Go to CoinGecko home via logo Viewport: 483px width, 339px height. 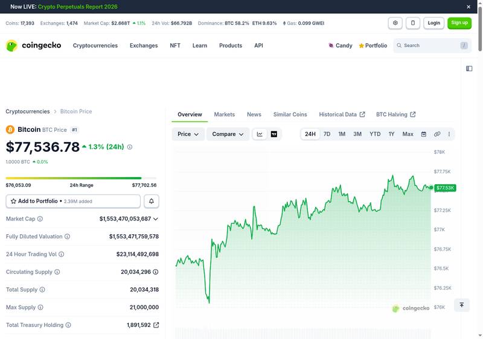point(33,46)
